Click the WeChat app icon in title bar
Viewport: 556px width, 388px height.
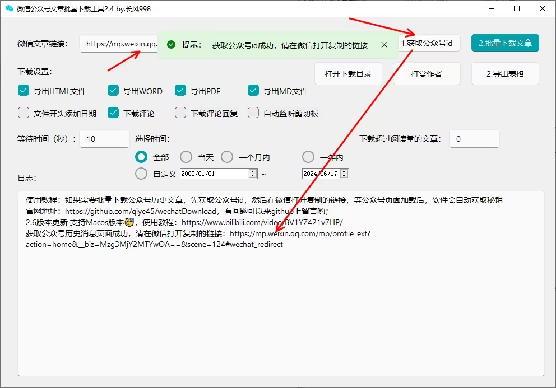click(9, 8)
